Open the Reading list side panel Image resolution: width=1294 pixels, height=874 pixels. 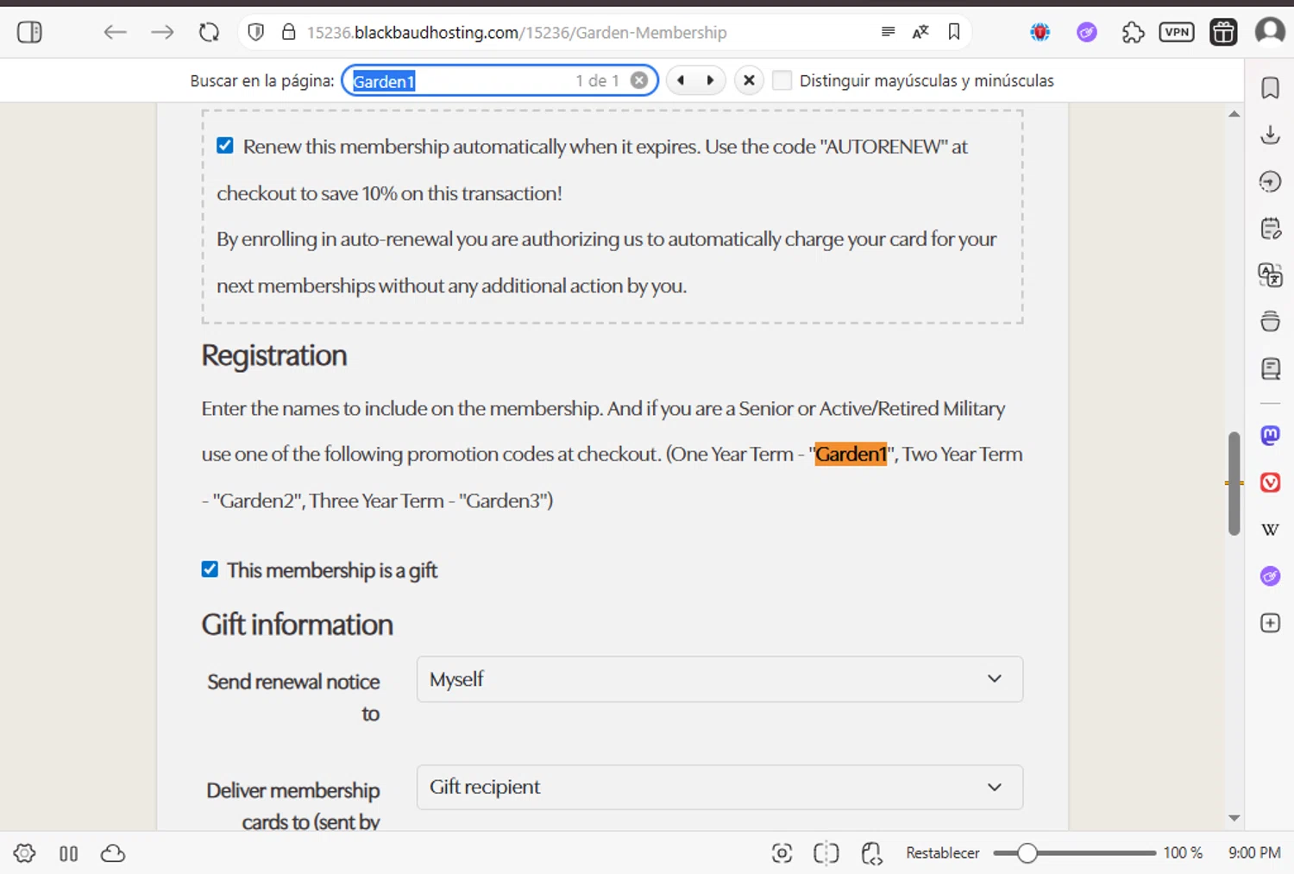(1270, 368)
